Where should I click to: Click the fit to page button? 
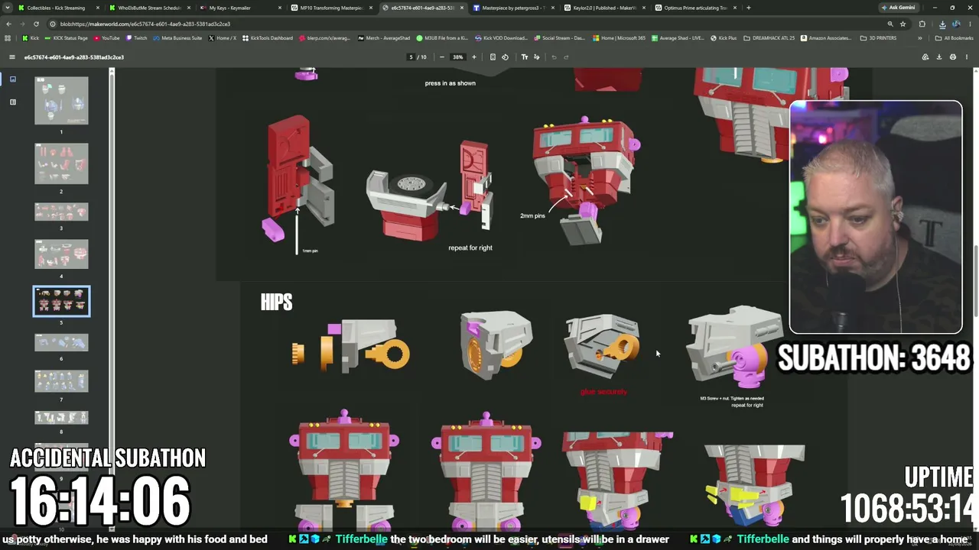(493, 57)
